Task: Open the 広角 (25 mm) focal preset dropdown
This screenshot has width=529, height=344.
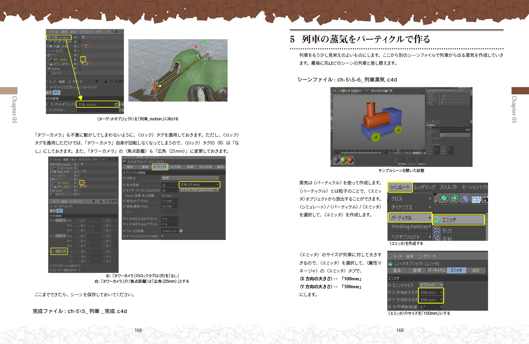Action: click(x=199, y=185)
